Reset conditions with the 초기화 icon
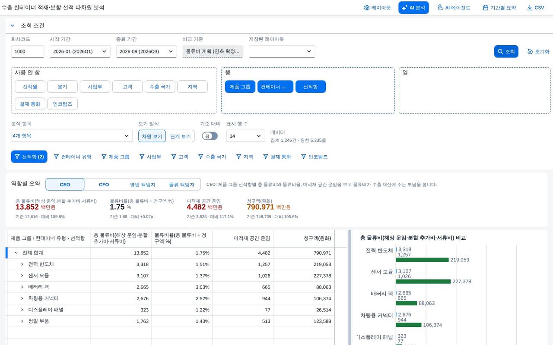The image size is (553, 345). pyautogui.click(x=530, y=51)
